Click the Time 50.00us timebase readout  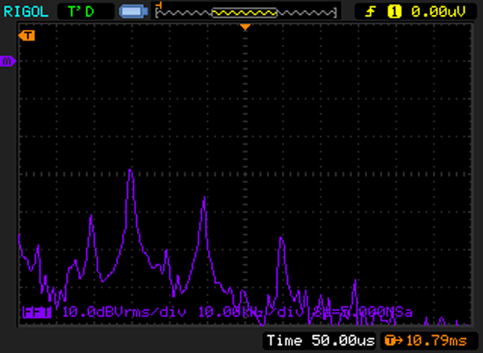click(321, 341)
